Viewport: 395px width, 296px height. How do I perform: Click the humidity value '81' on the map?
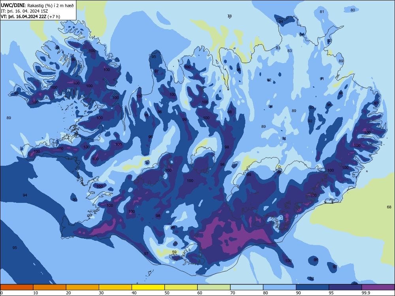[322, 11]
